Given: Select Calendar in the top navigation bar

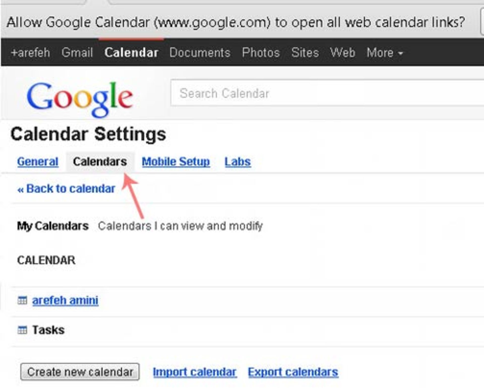Looking at the screenshot, I should tap(131, 53).
